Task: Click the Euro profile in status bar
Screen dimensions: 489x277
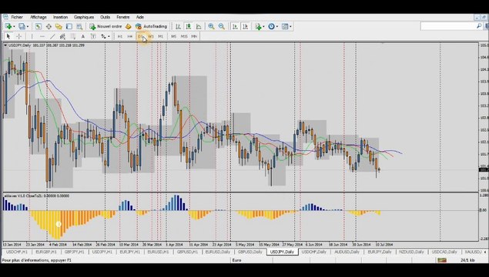Action: pyautogui.click(x=236, y=260)
